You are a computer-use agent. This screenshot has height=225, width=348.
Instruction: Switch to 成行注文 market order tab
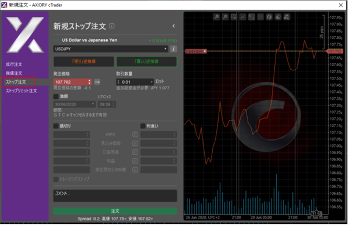click(x=14, y=65)
